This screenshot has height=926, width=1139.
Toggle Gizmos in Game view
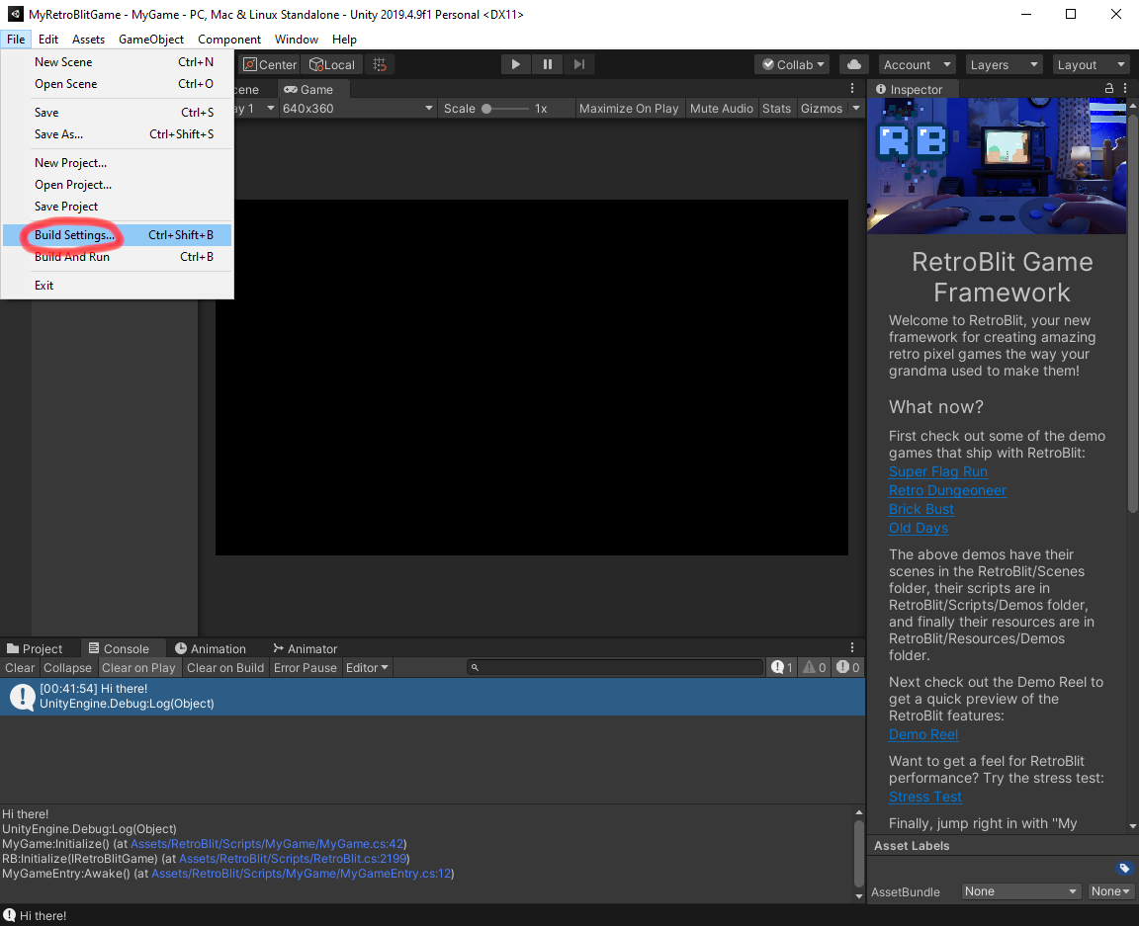(x=822, y=109)
